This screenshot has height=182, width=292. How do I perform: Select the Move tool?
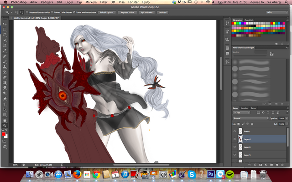(x=5, y=24)
